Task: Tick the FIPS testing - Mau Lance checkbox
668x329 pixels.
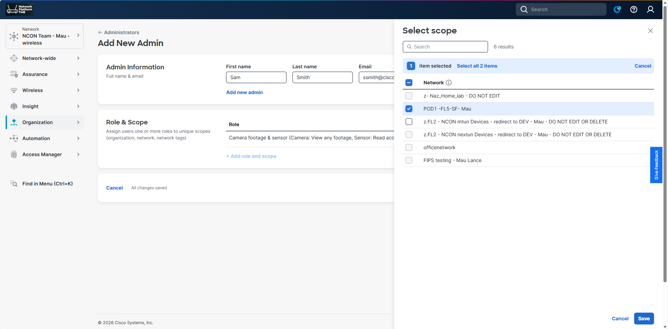Action: pos(409,160)
